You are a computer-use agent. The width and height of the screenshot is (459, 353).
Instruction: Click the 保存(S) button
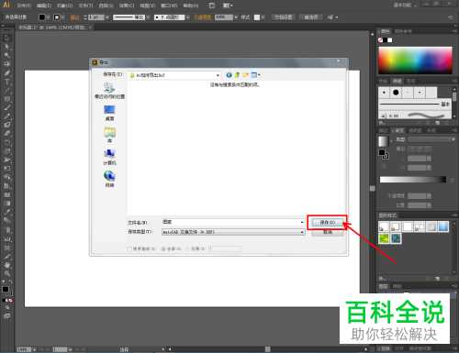point(327,222)
